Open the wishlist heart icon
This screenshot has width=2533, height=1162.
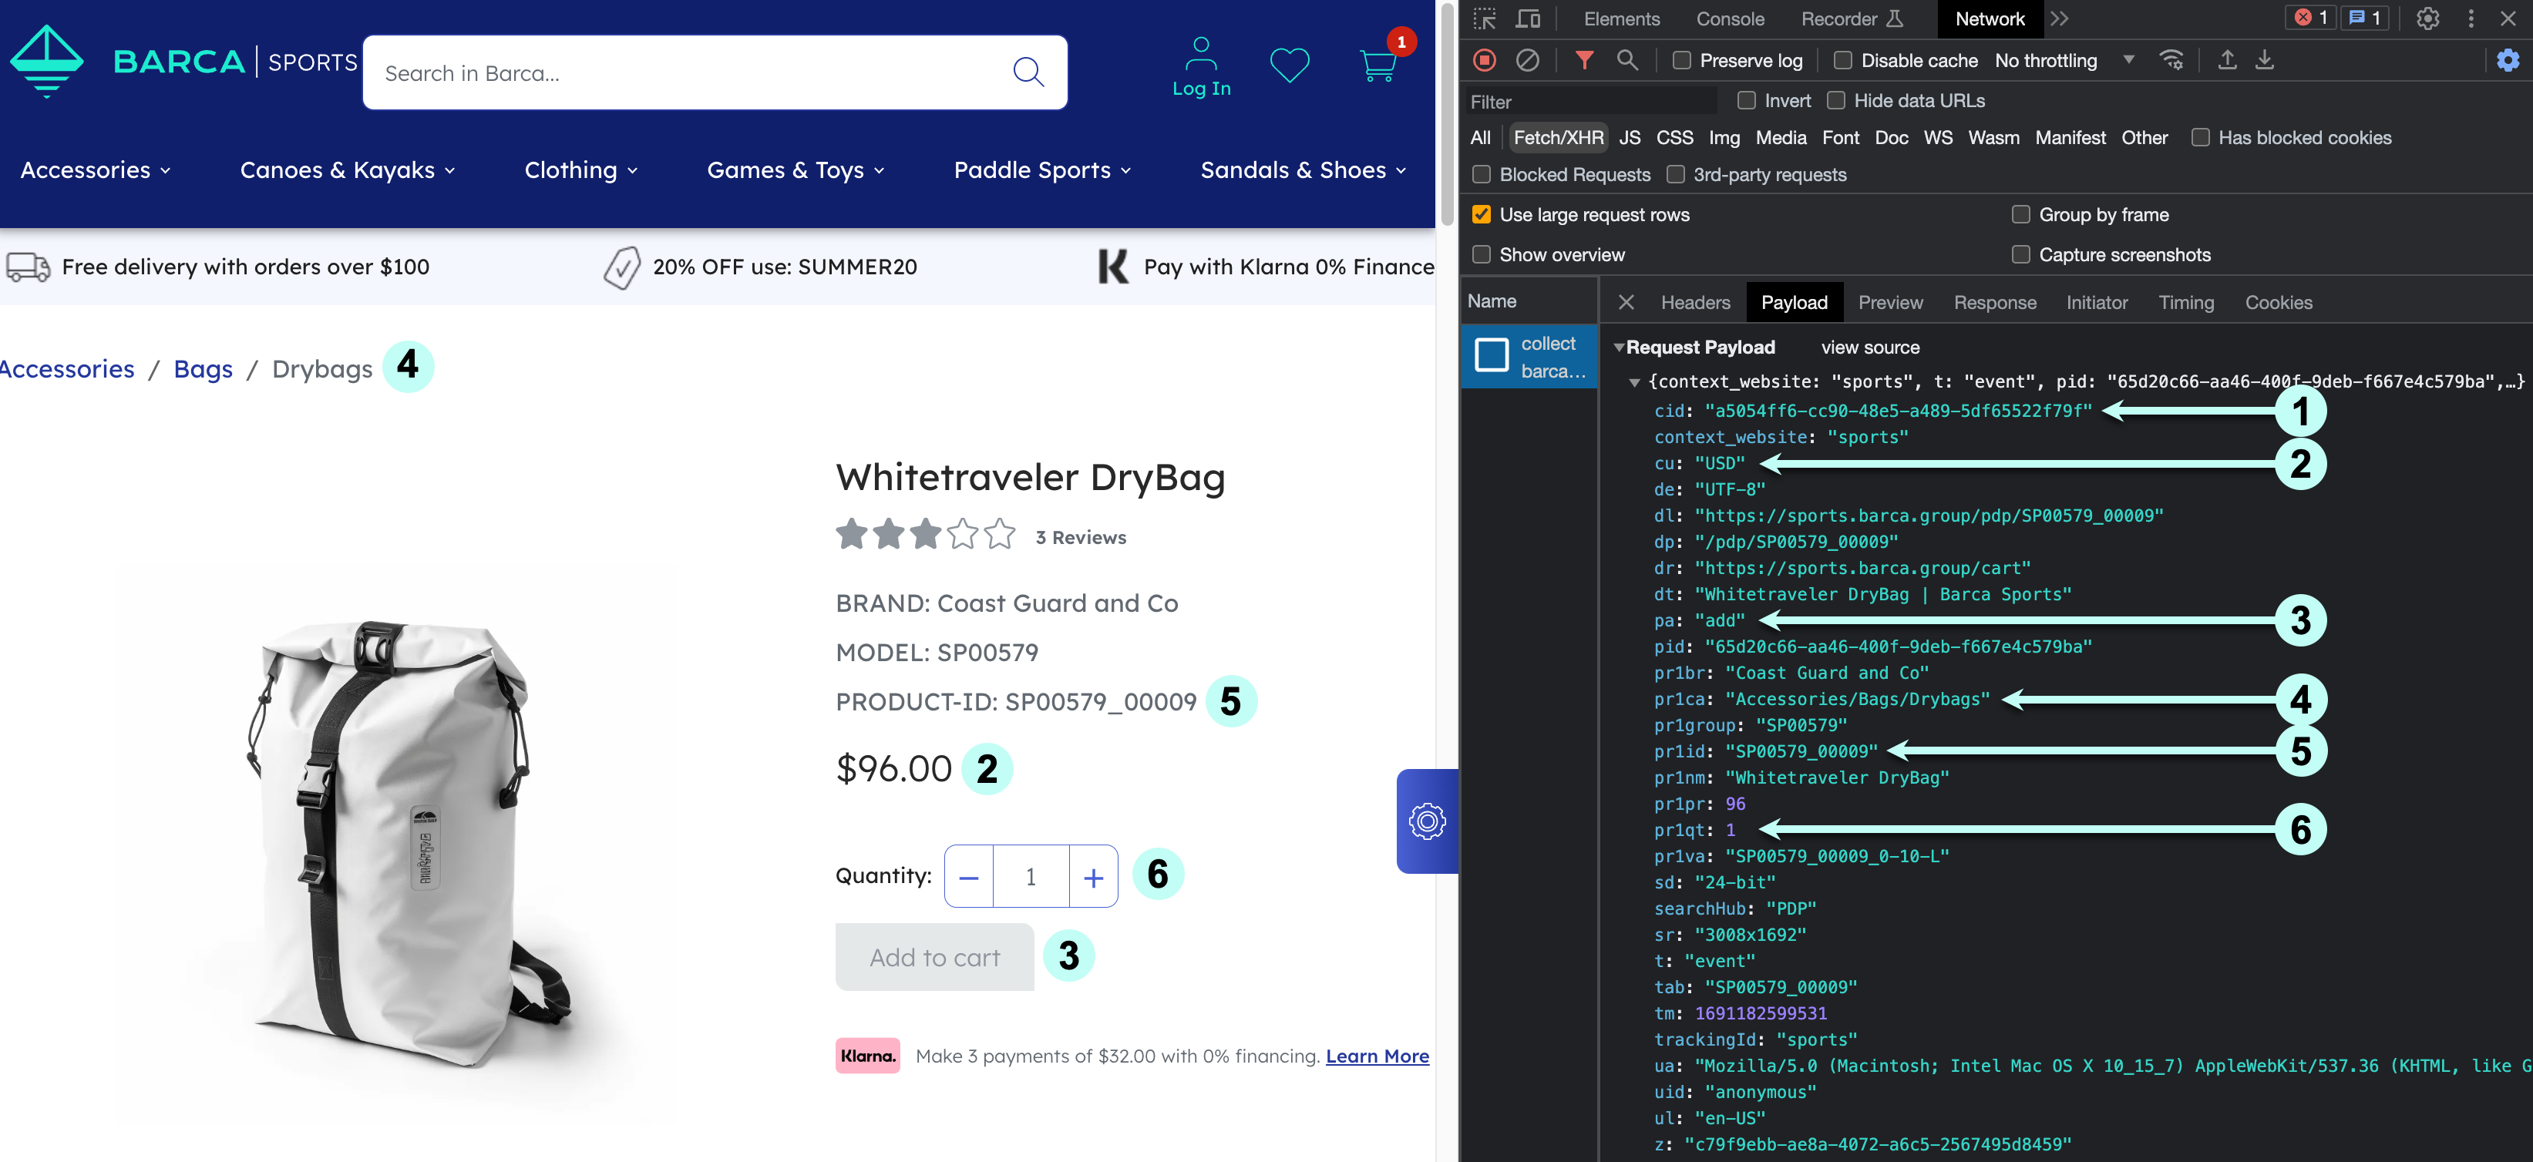click(x=1289, y=65)
